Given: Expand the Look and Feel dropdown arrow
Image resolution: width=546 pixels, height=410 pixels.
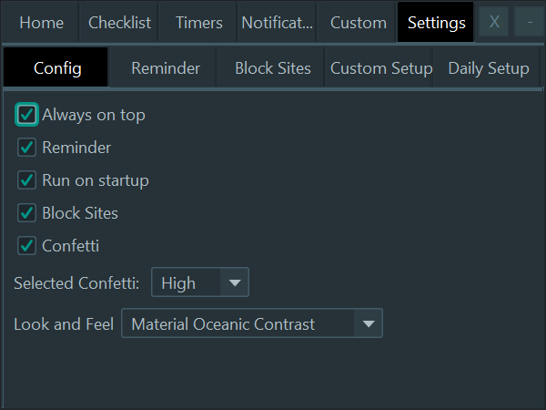Looking at the screenshot, I should [368, 323].
